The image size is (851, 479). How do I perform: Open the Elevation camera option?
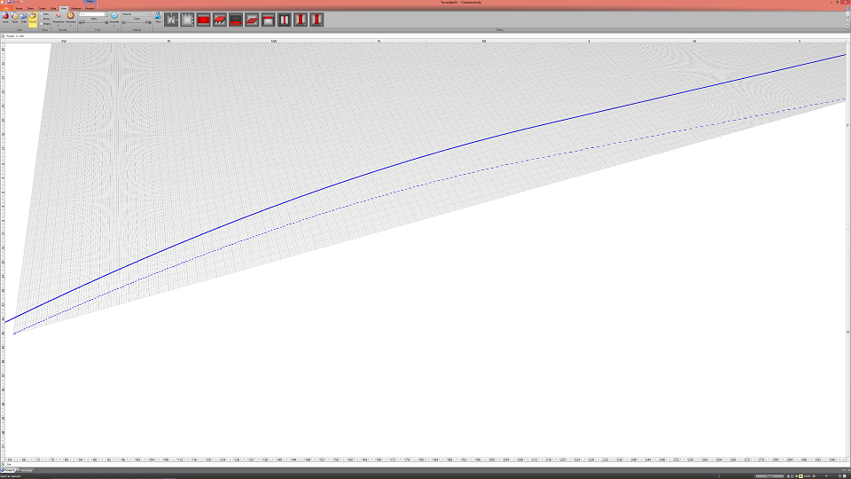71,18
